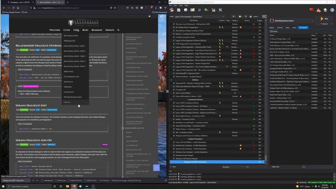Select Mod Installation Part 1 menu entry
This screenshot has width=336, height=189.
click(75, 46)
